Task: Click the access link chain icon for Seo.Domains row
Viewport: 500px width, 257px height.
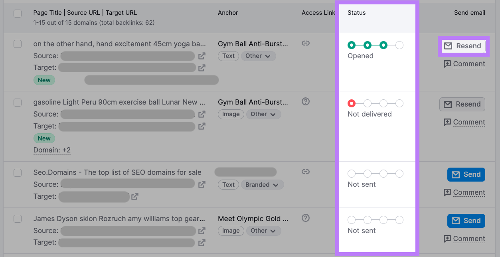Action: pos(305,172)
